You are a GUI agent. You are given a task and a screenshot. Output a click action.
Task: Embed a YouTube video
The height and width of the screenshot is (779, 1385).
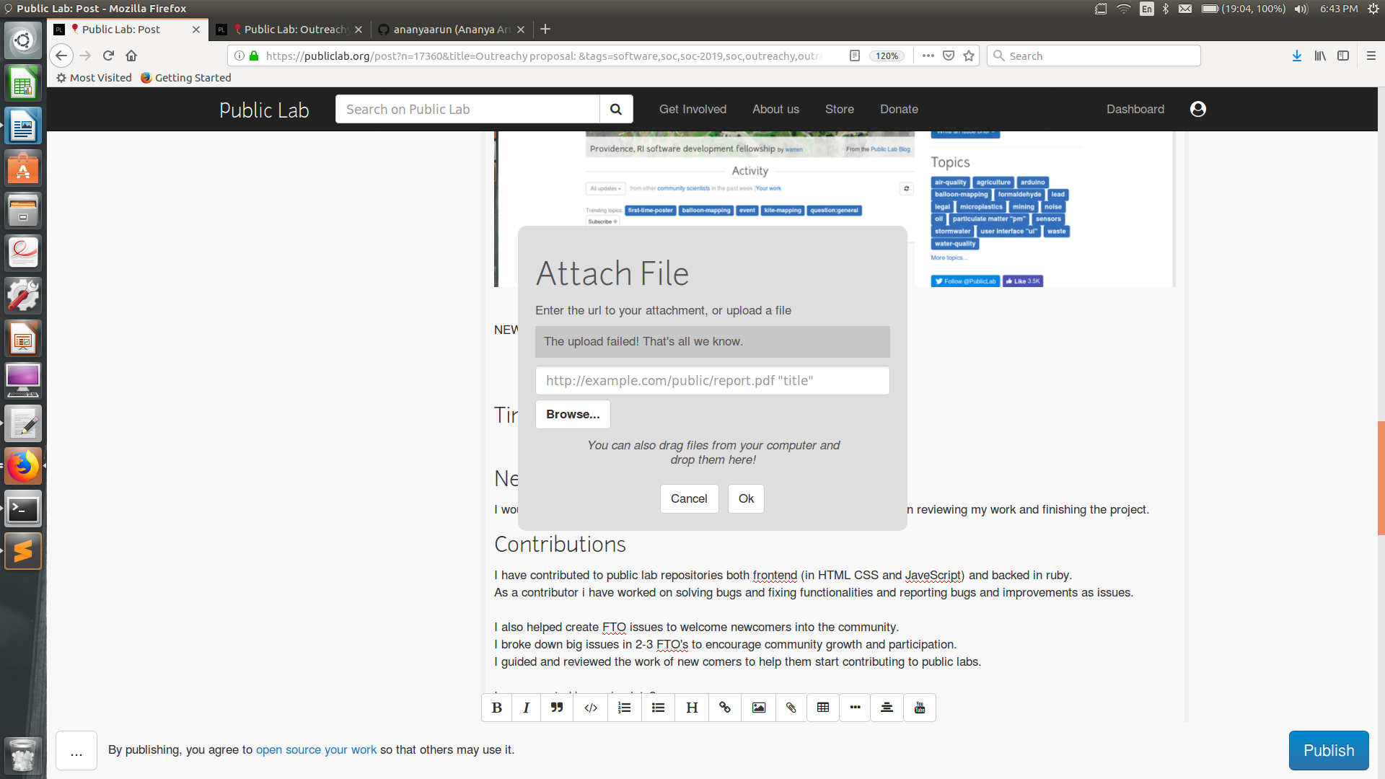(920, 708)
